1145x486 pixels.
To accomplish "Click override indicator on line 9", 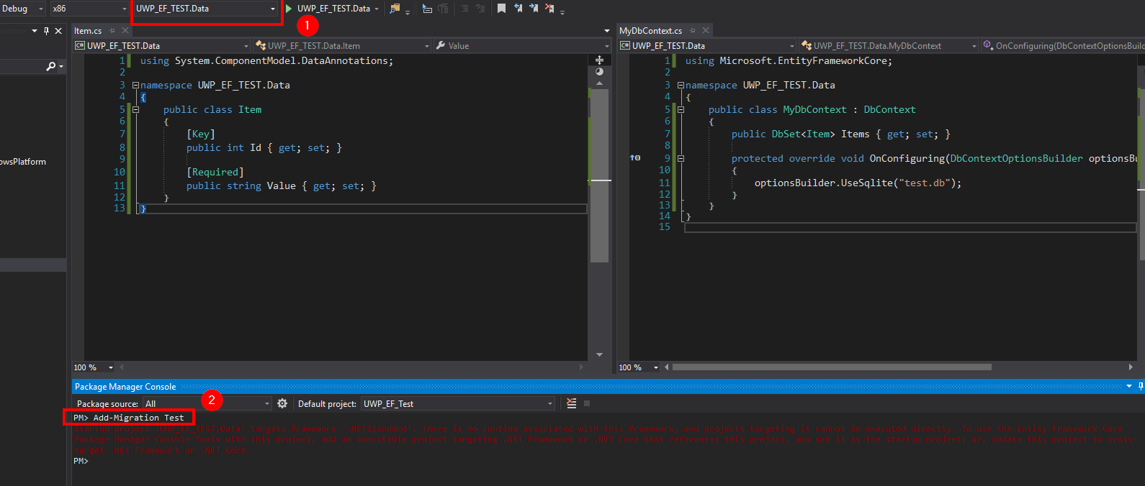I will 635,157.
